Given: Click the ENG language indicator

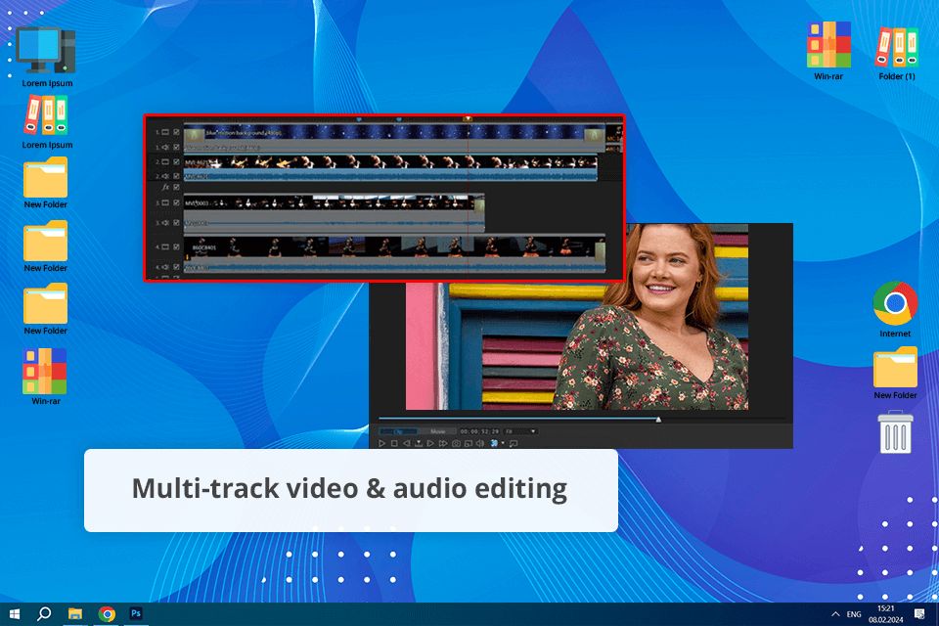Looking at the screenshot, I should 853,614.
